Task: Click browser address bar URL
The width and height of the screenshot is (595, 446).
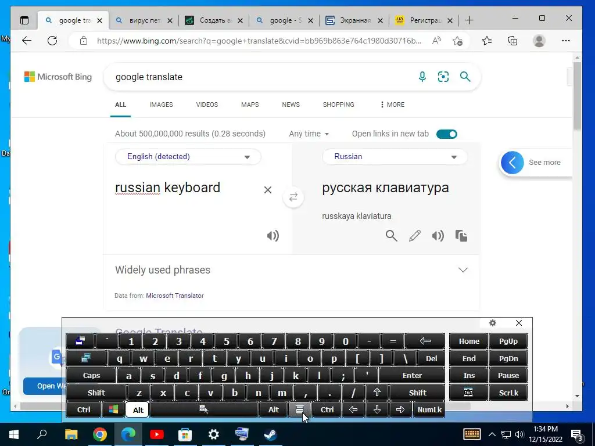Action: 259,41
